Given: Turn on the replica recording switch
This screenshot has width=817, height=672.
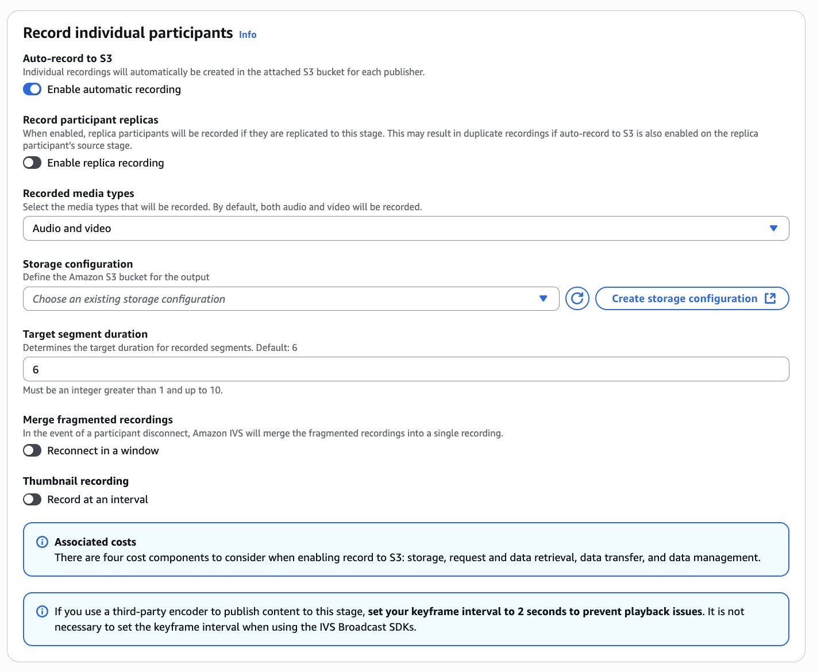Looking at the screenshot, I should pos(32,163).
